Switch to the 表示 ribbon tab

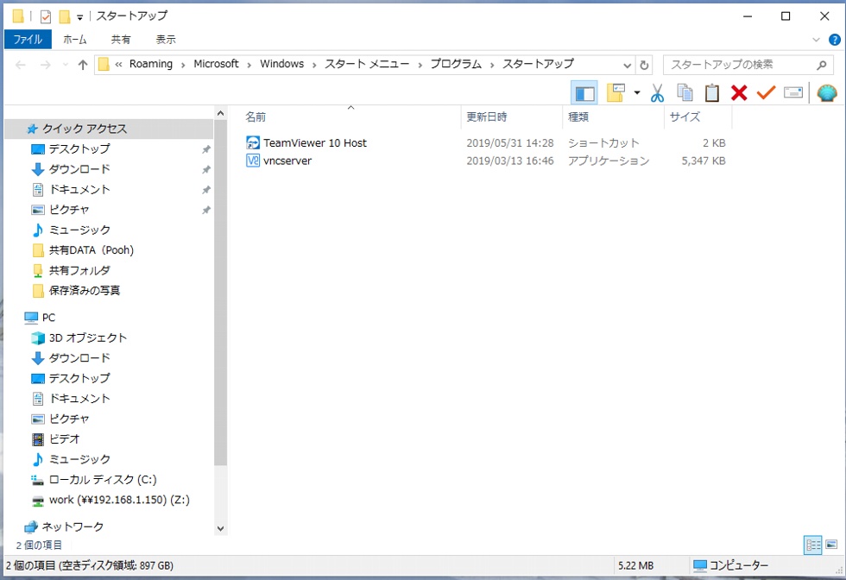(166, 40)
